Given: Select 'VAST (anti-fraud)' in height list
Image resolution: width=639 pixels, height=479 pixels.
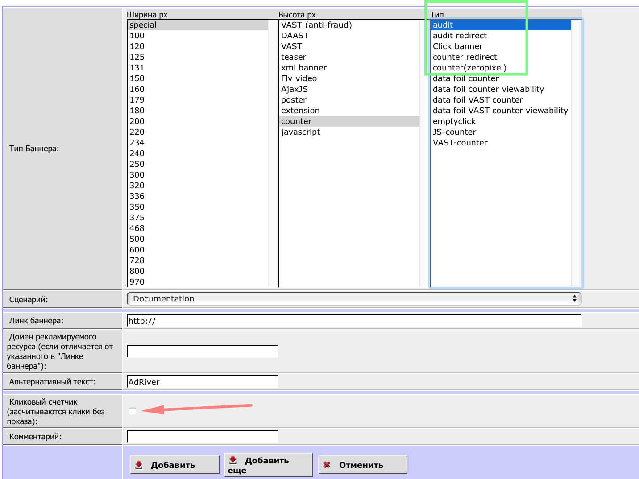Looking at the screenshot, I should point(349,25).
